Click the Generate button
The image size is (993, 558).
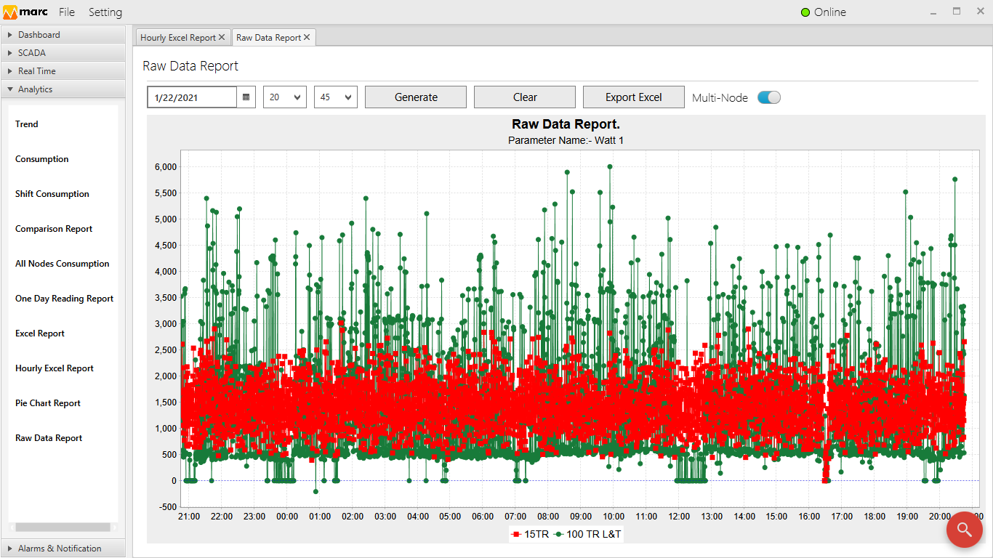(416, 97)
